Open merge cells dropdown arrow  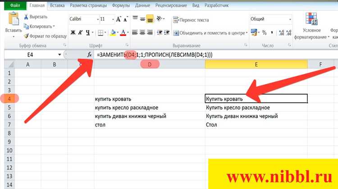pyautogui.click(x=247, y=33)
